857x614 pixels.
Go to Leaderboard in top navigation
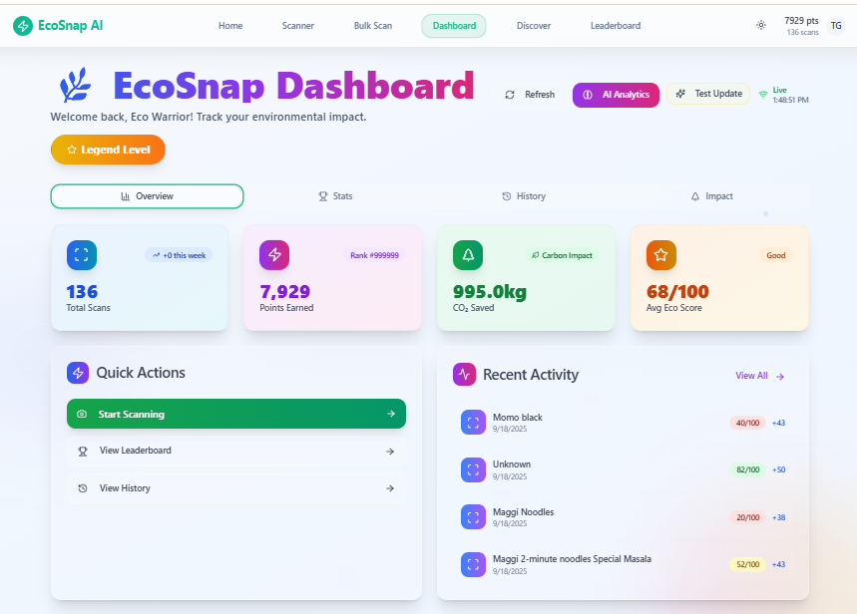tap(616, 26)
